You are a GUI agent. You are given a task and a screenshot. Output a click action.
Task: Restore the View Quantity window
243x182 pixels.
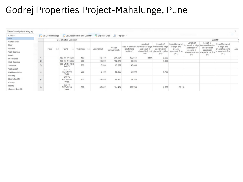pyautogui.click(x=235, y=31)
